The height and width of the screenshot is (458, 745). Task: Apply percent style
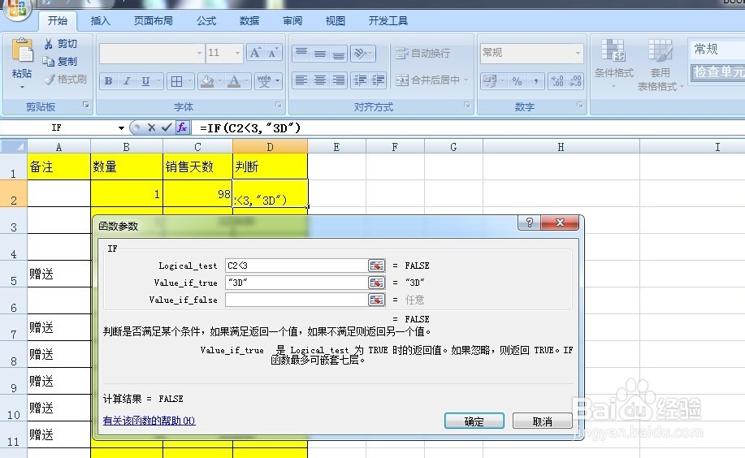[517, 81]
